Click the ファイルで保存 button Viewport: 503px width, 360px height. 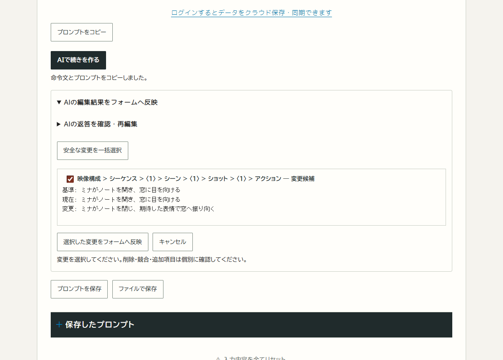pos(138,289)
